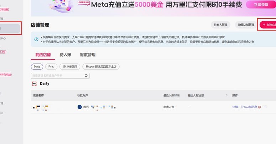The image size is (276, 144).
Task: Click the 店铺名称 column header
Action: [x=38, y=95]
